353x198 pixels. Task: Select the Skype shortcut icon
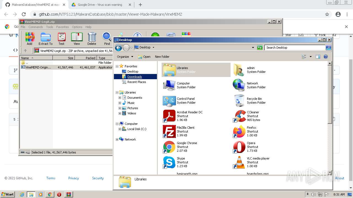pos(169,162)
